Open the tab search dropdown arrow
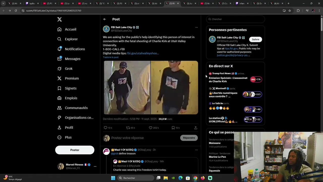This screenshot has width=323, height=182. [3, 4]
